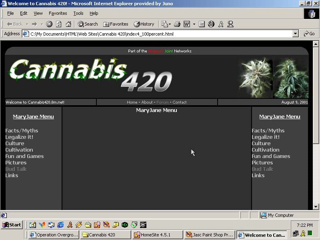Open Pictures in the left menu
The width and height of the screenshot is (320, 240).
pos(16,163)
